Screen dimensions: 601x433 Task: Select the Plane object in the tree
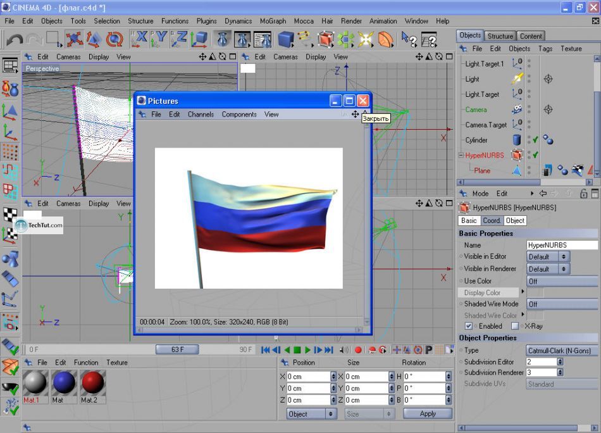click(482, 171)
